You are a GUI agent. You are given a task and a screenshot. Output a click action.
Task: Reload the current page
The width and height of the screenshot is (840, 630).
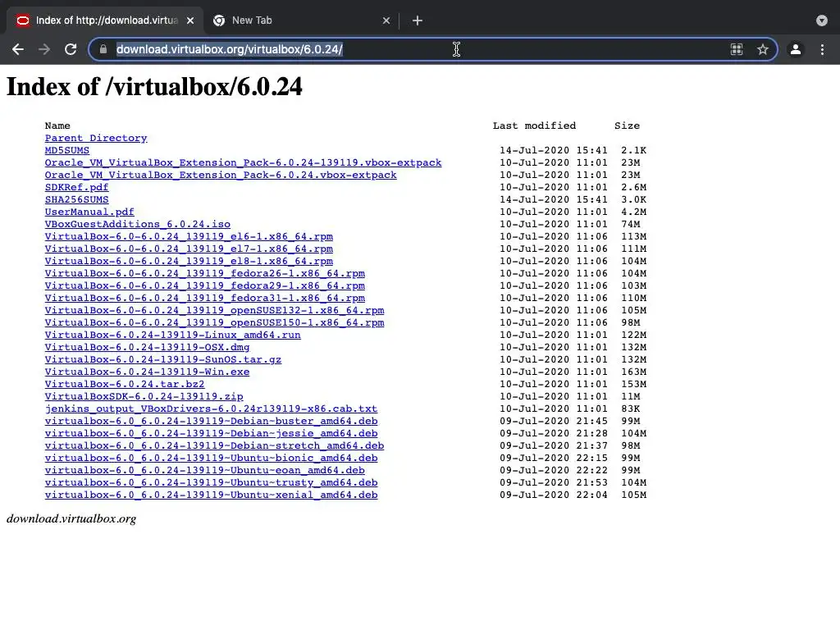[71, 49]
